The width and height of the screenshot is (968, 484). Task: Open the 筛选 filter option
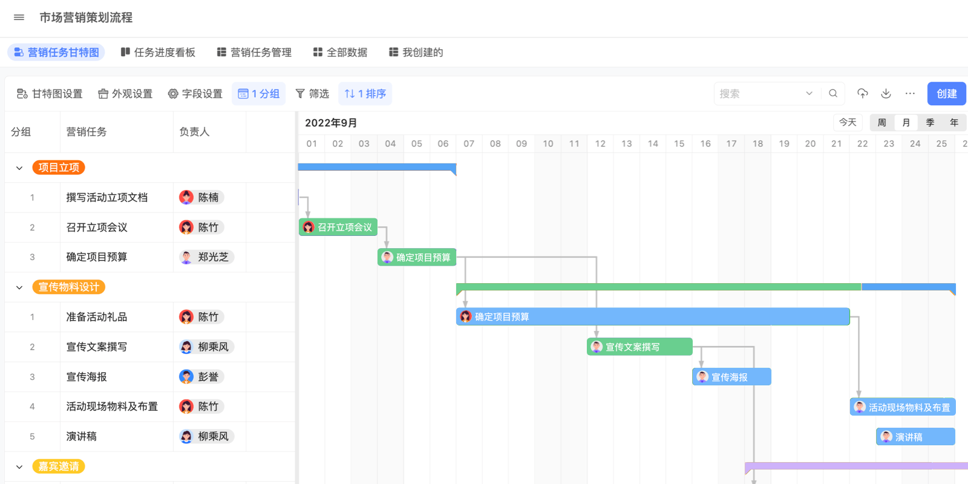tap(312, 94)
